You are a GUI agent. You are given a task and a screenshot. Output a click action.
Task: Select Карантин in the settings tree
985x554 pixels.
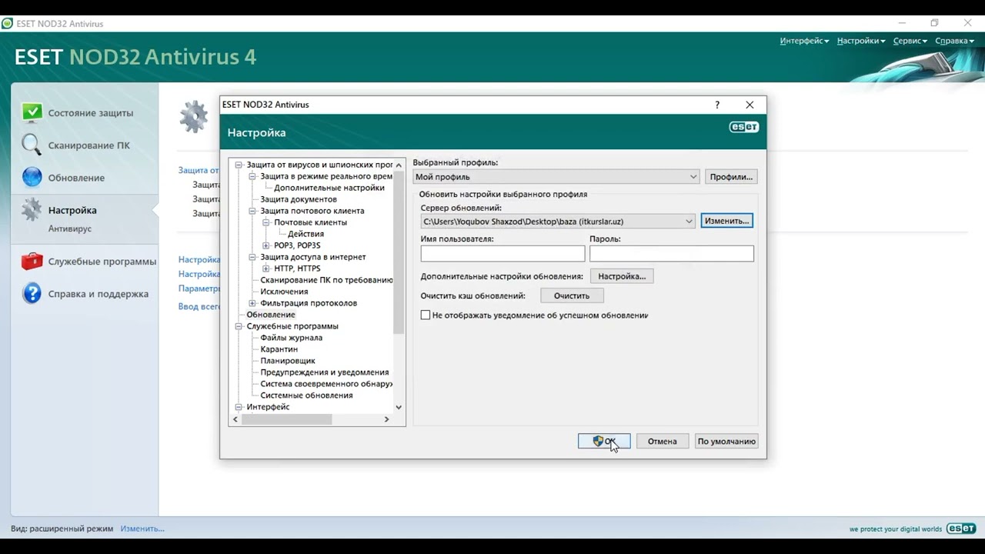(279, 349)
